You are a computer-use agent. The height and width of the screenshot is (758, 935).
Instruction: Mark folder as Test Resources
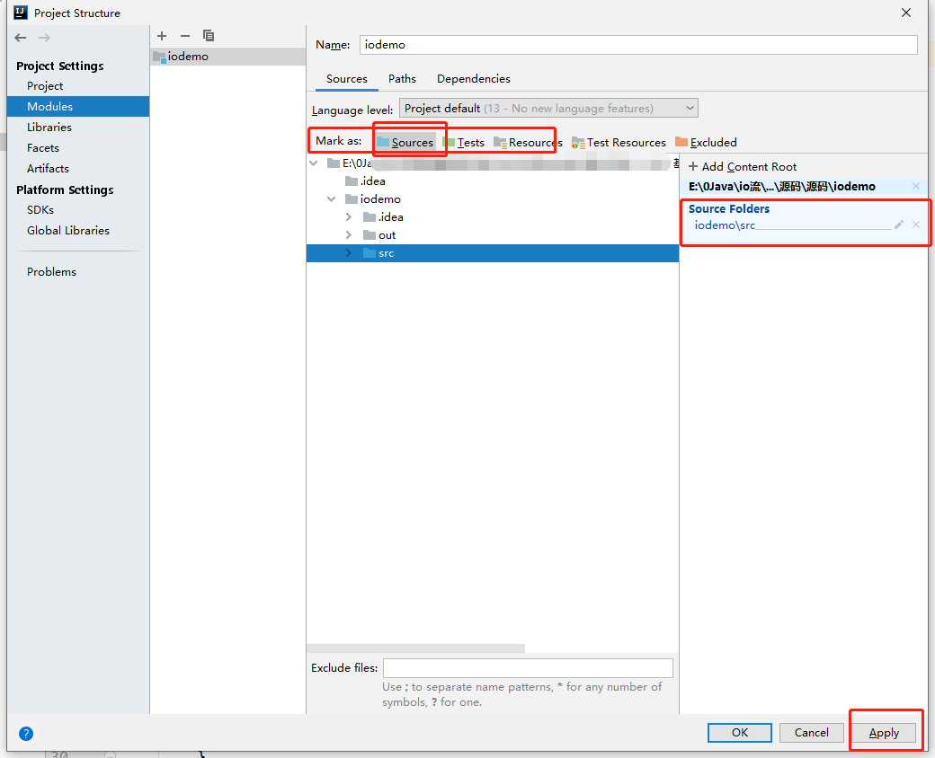point(619,143)
